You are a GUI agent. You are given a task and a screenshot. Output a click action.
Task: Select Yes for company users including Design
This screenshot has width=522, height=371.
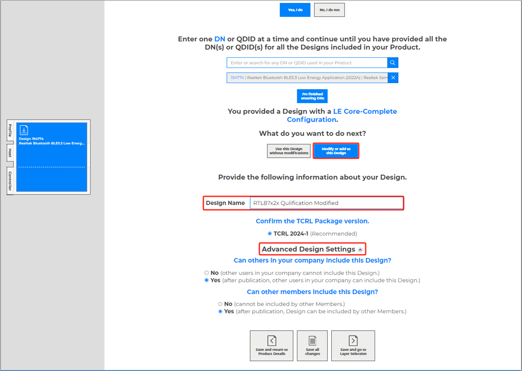coord(207,281)
